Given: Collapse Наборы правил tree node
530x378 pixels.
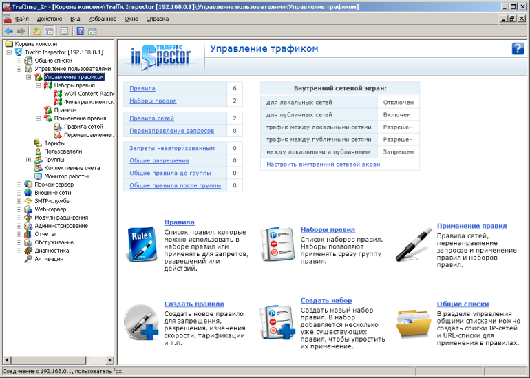Looking at the screenshot, I should (x=39, y=85).
